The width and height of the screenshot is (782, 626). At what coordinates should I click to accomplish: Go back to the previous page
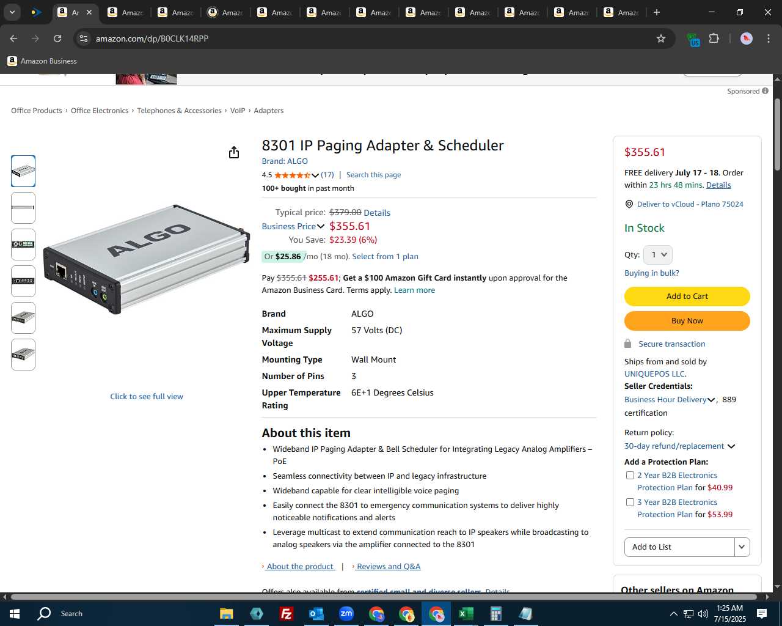tap(13, 39)
